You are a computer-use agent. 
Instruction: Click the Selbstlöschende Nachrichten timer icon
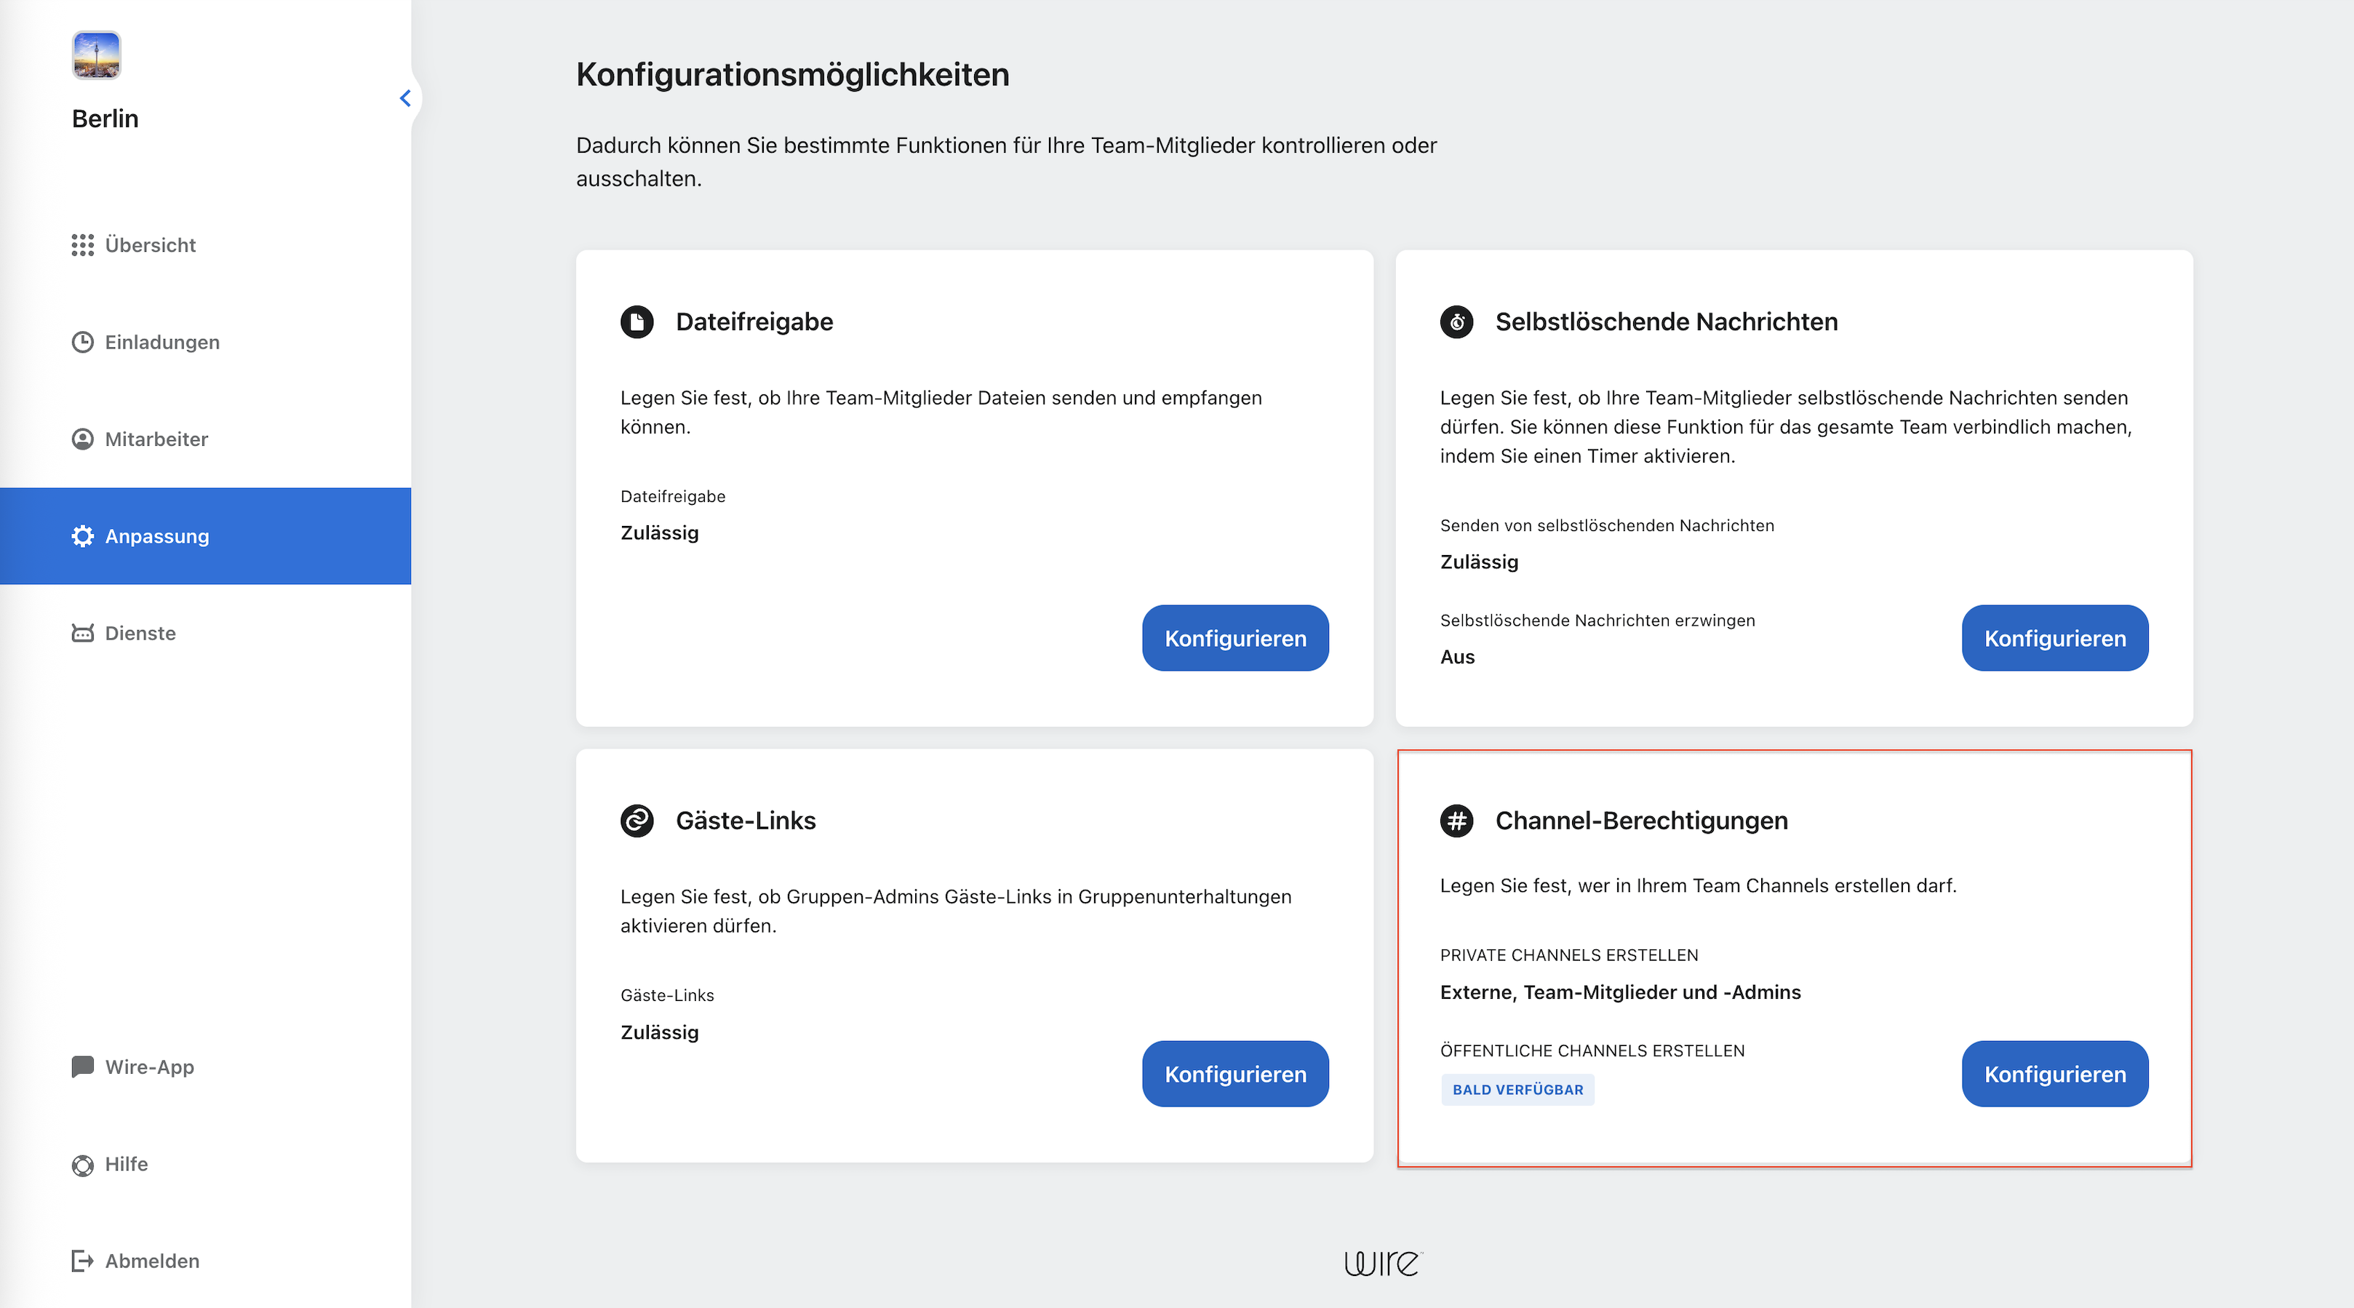coord(1456,322)
